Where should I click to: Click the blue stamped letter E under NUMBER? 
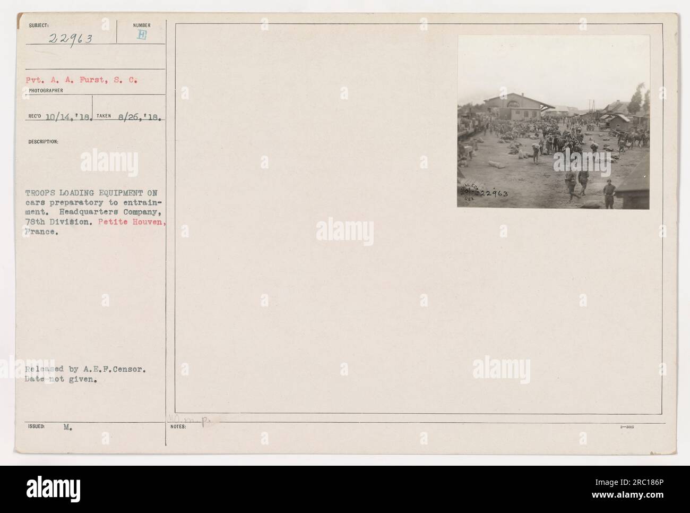coord(142,36)
